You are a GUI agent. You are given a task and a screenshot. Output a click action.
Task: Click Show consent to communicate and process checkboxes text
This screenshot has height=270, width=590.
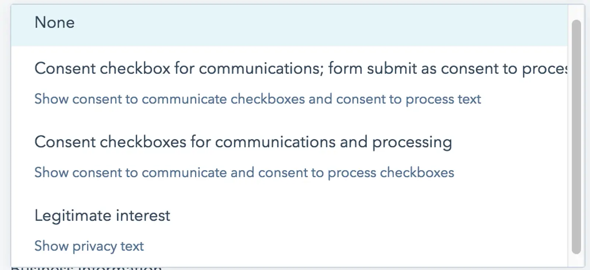coord(244,172)
